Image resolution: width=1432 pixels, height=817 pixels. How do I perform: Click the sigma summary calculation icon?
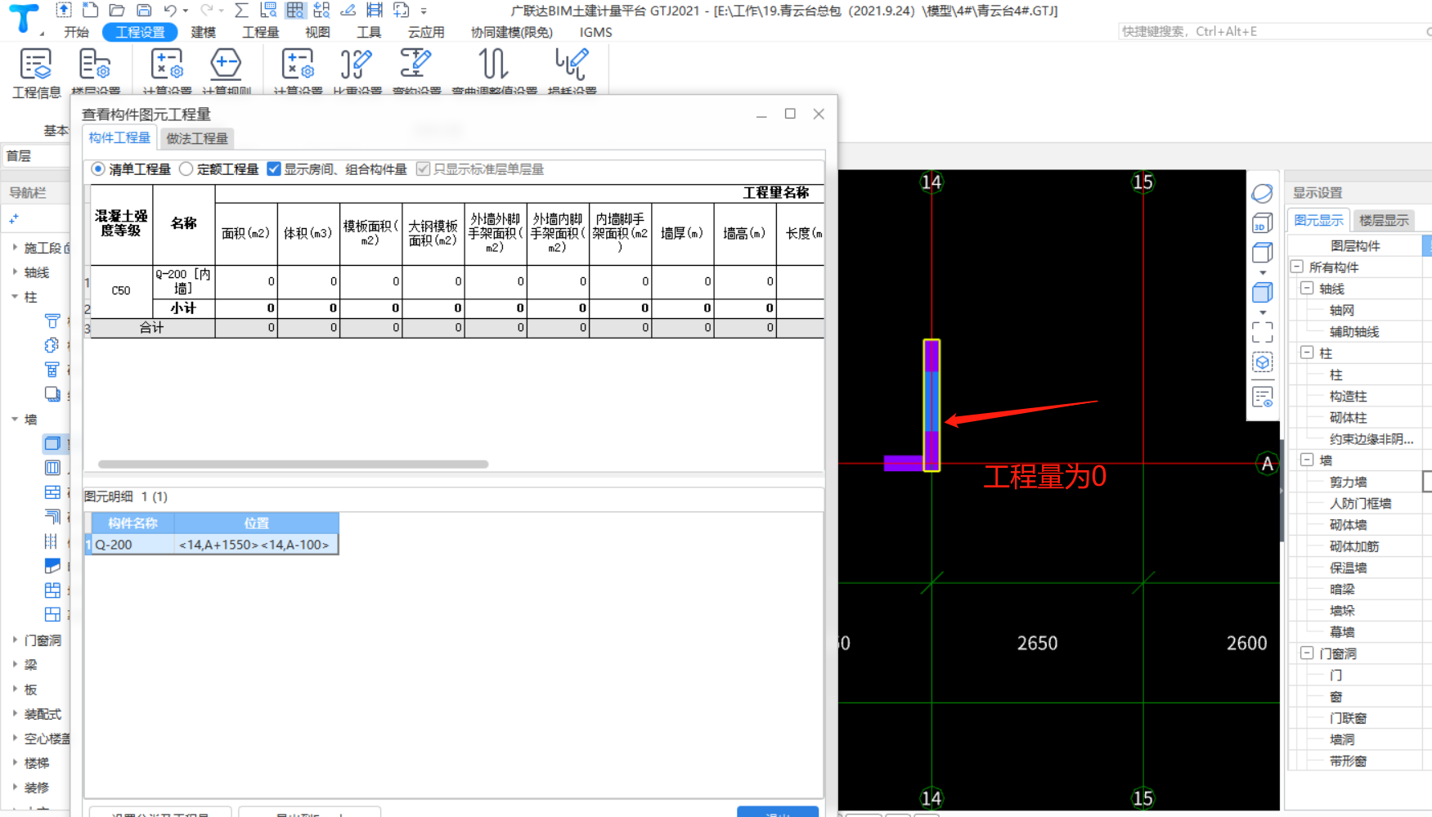pos(241,11)
